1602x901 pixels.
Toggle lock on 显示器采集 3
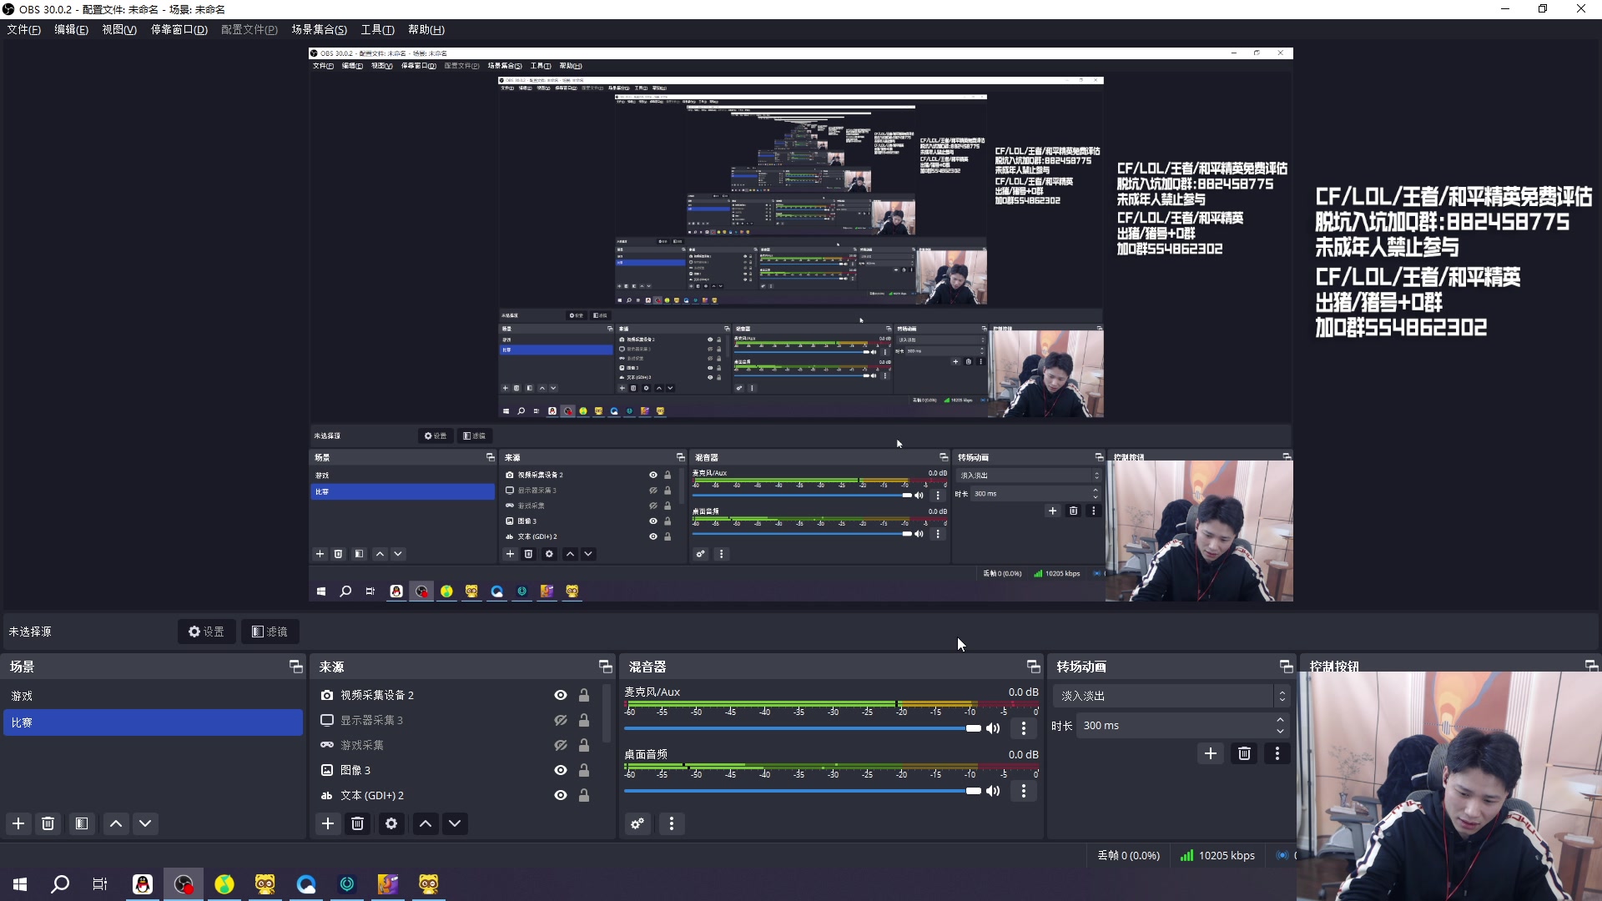coord(584,720)
